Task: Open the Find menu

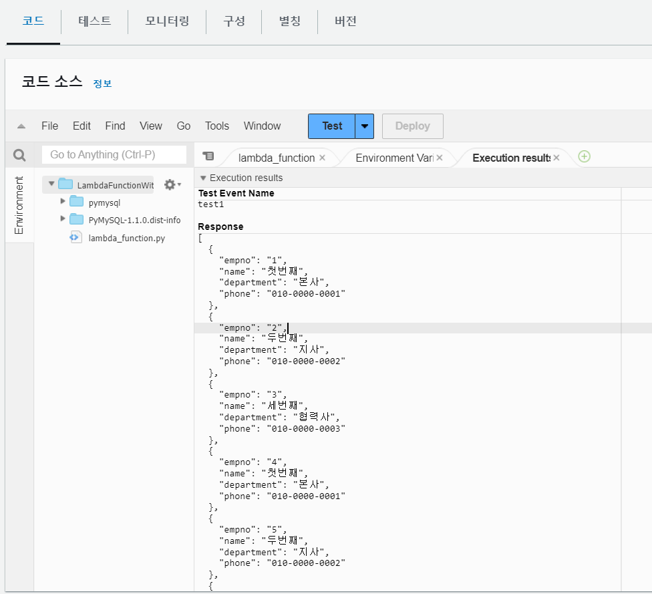Action: pyautogui.click(x=115, y=126)
